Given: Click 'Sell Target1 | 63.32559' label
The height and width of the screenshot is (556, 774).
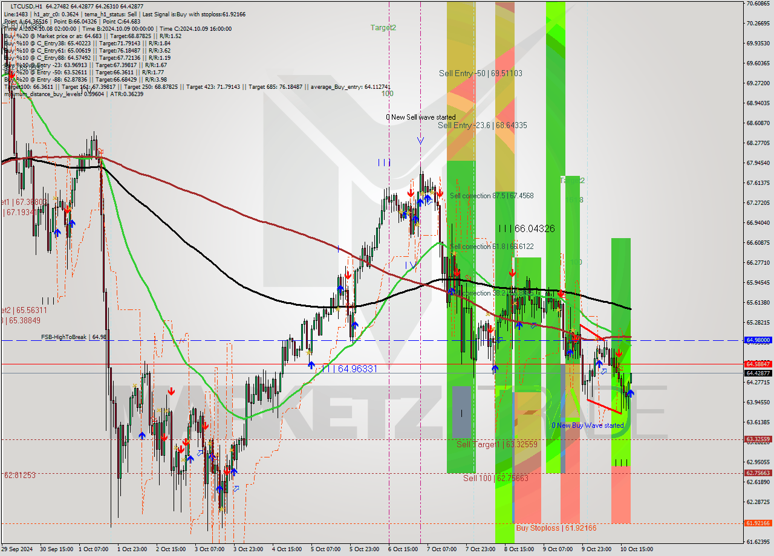Looking at the screenshot, I should coord(496,444).
